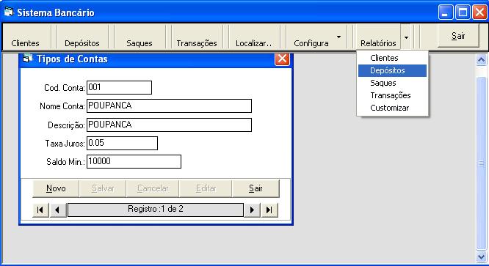489x266 pixels.
Task: Expand the Configura dropdown arrow
Action: [x=339, y=37]
